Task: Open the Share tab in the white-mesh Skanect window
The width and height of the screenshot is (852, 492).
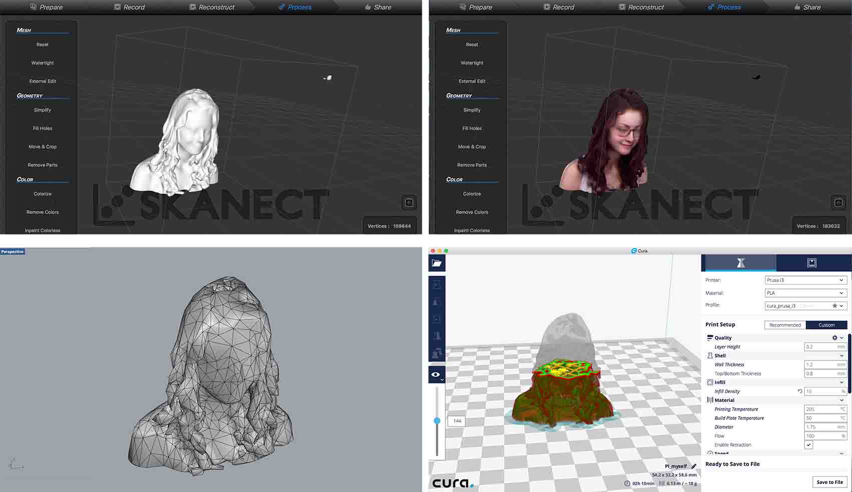Action: point(378,7)
